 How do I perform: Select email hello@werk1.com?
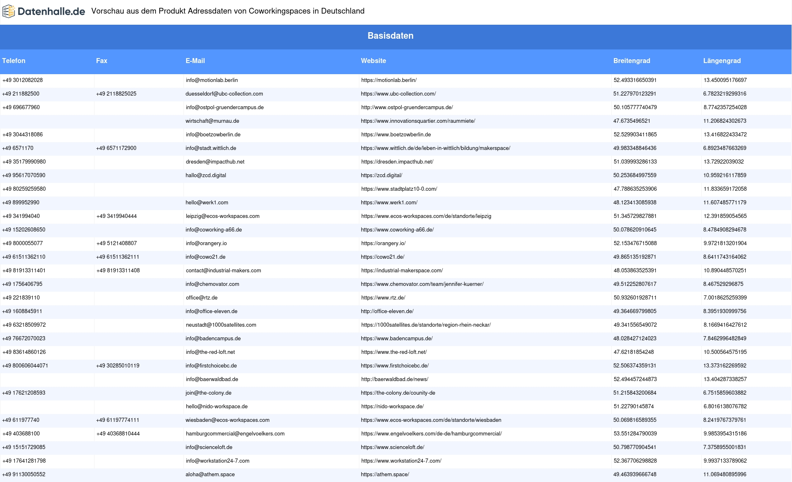pos(207,203)
